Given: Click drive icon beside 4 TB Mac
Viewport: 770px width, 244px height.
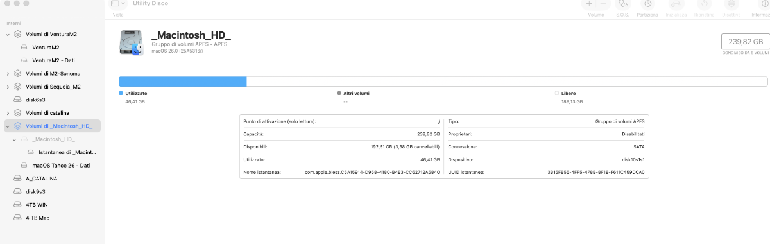Looking at the screenshot, I should (x=18, y=218).
